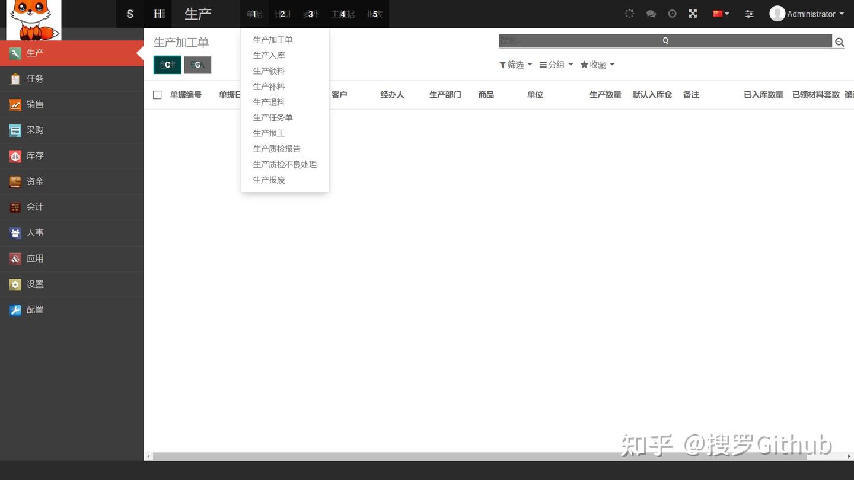Open the 库存 inventory module
854x480 pixels.
tap(34, 156)
